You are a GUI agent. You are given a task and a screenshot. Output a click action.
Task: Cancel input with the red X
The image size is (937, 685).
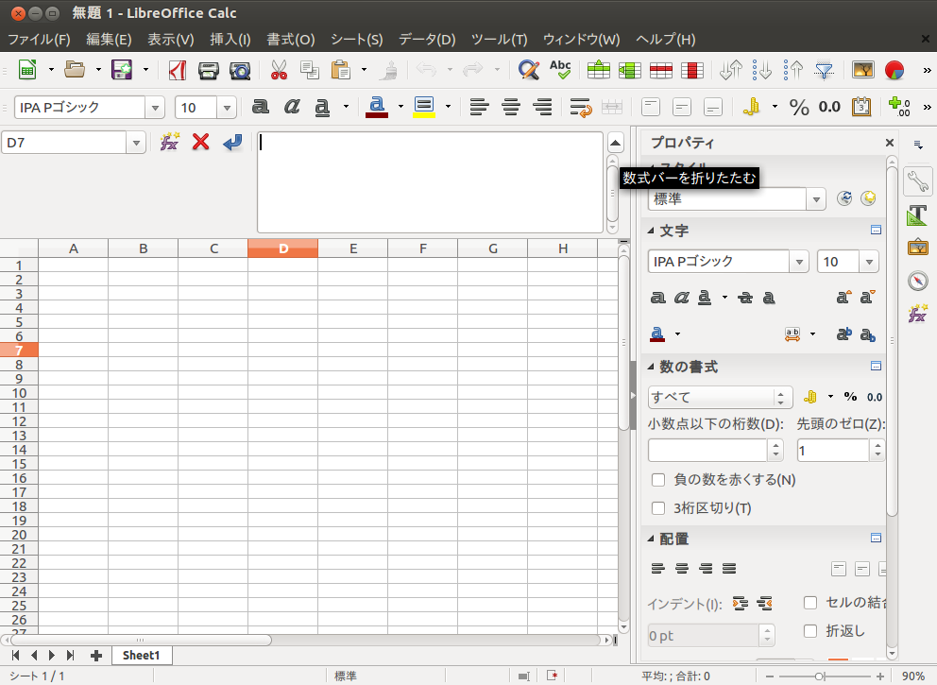201,143
